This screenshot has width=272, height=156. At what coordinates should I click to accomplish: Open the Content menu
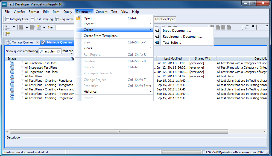point(101,12)
